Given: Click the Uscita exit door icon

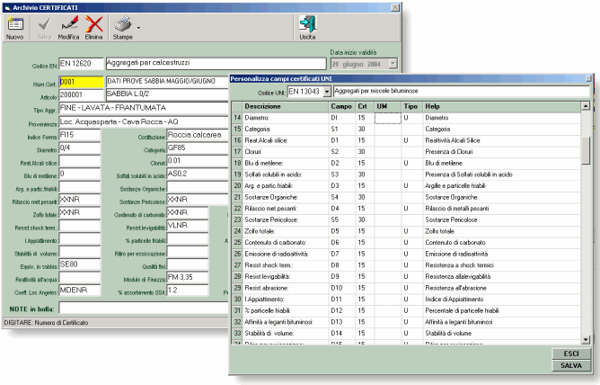Looking at the screenshot, I should point(308,24).
